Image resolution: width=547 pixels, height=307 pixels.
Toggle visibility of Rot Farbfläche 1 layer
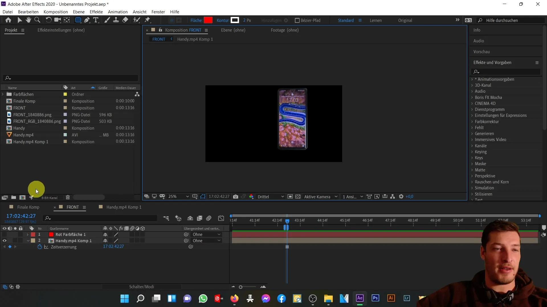pyautogui.click(x=5, y=234)
